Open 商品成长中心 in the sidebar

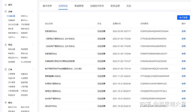(13, 58)
